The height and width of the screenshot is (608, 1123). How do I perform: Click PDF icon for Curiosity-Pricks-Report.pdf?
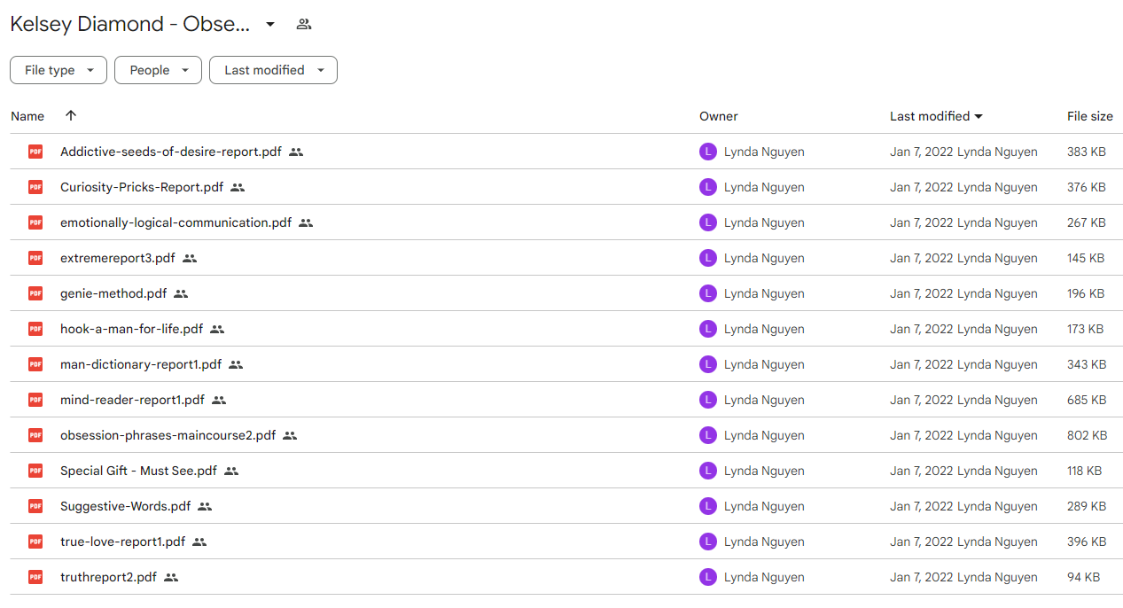tap(35, 187)
